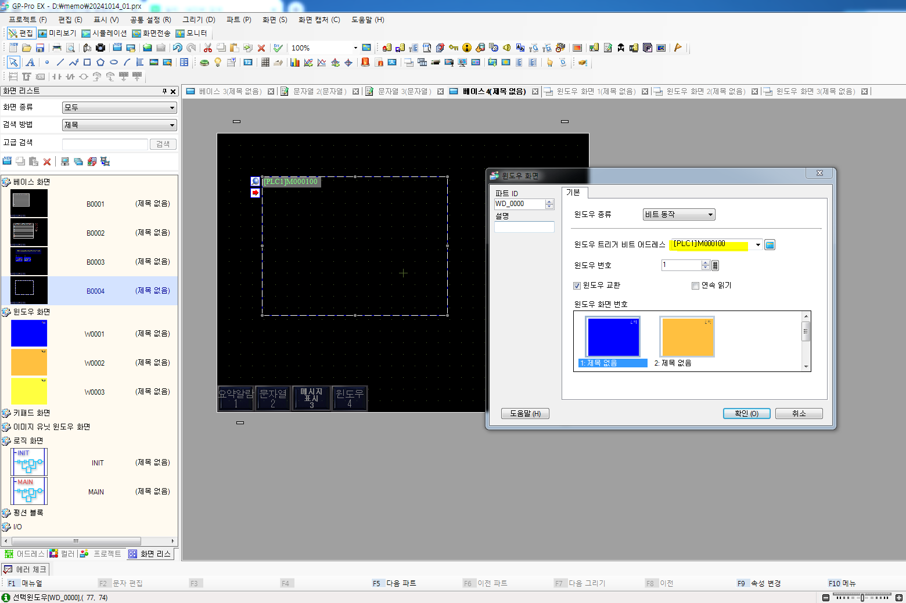The width and height of the screenshot is (906, 603).
Task: Click the 확인 (O) button
Action: (x=746, y=413)
